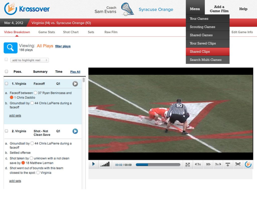
Task: Click the orange circle beside 1 Chris Daddio
Action: [x=12, y=97]
